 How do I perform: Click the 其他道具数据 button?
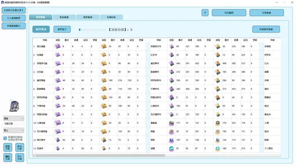click(x=266, y=29)
